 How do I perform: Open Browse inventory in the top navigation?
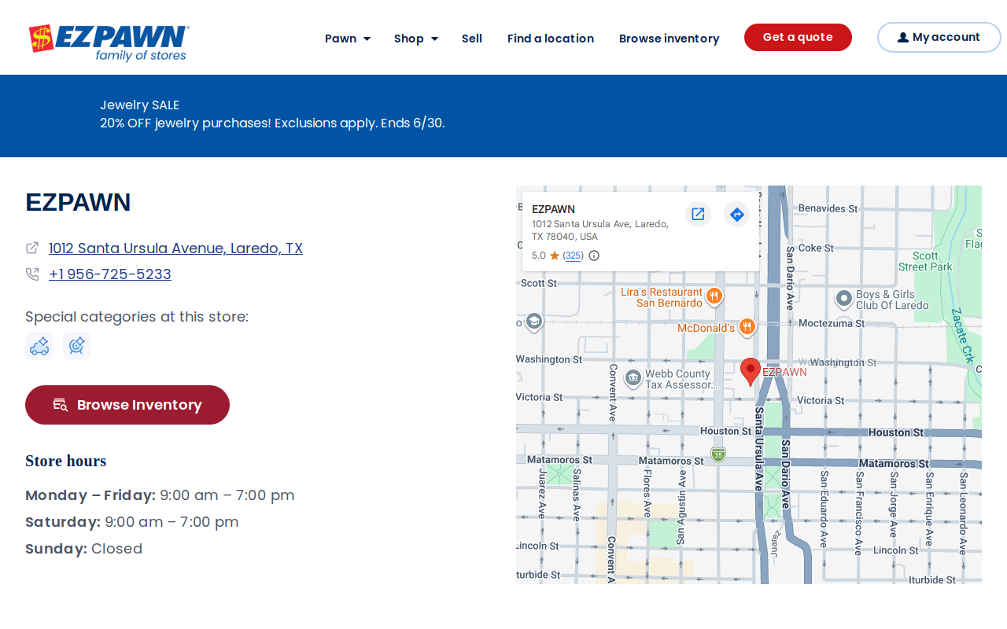point(669,39)
